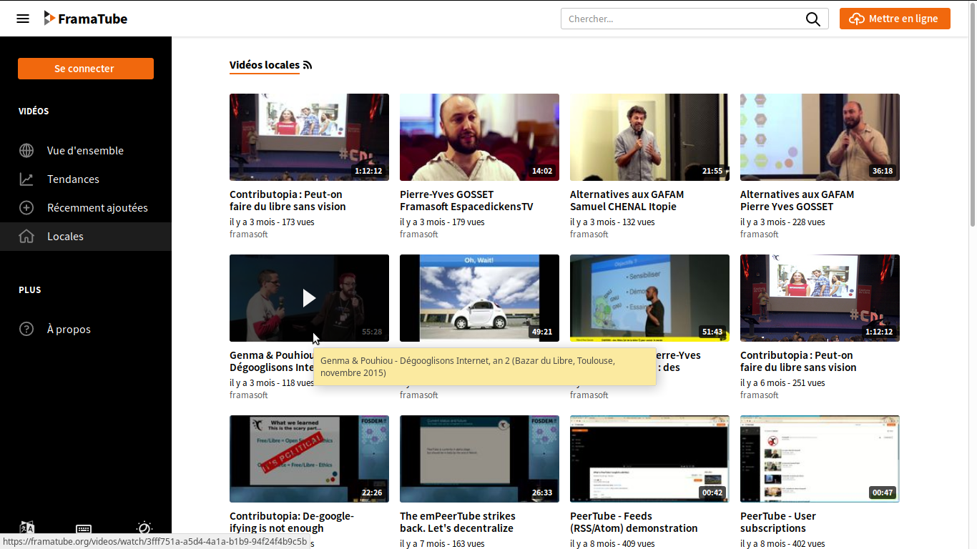Open Tendances menu item
This screenshot has width=977, height=549.
point(86,179)
